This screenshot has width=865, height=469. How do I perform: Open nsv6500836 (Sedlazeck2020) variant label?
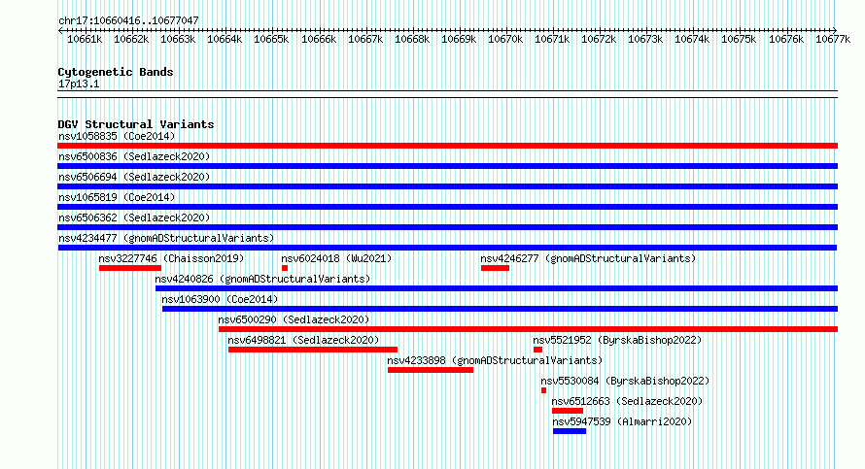[x=134, y=156]
